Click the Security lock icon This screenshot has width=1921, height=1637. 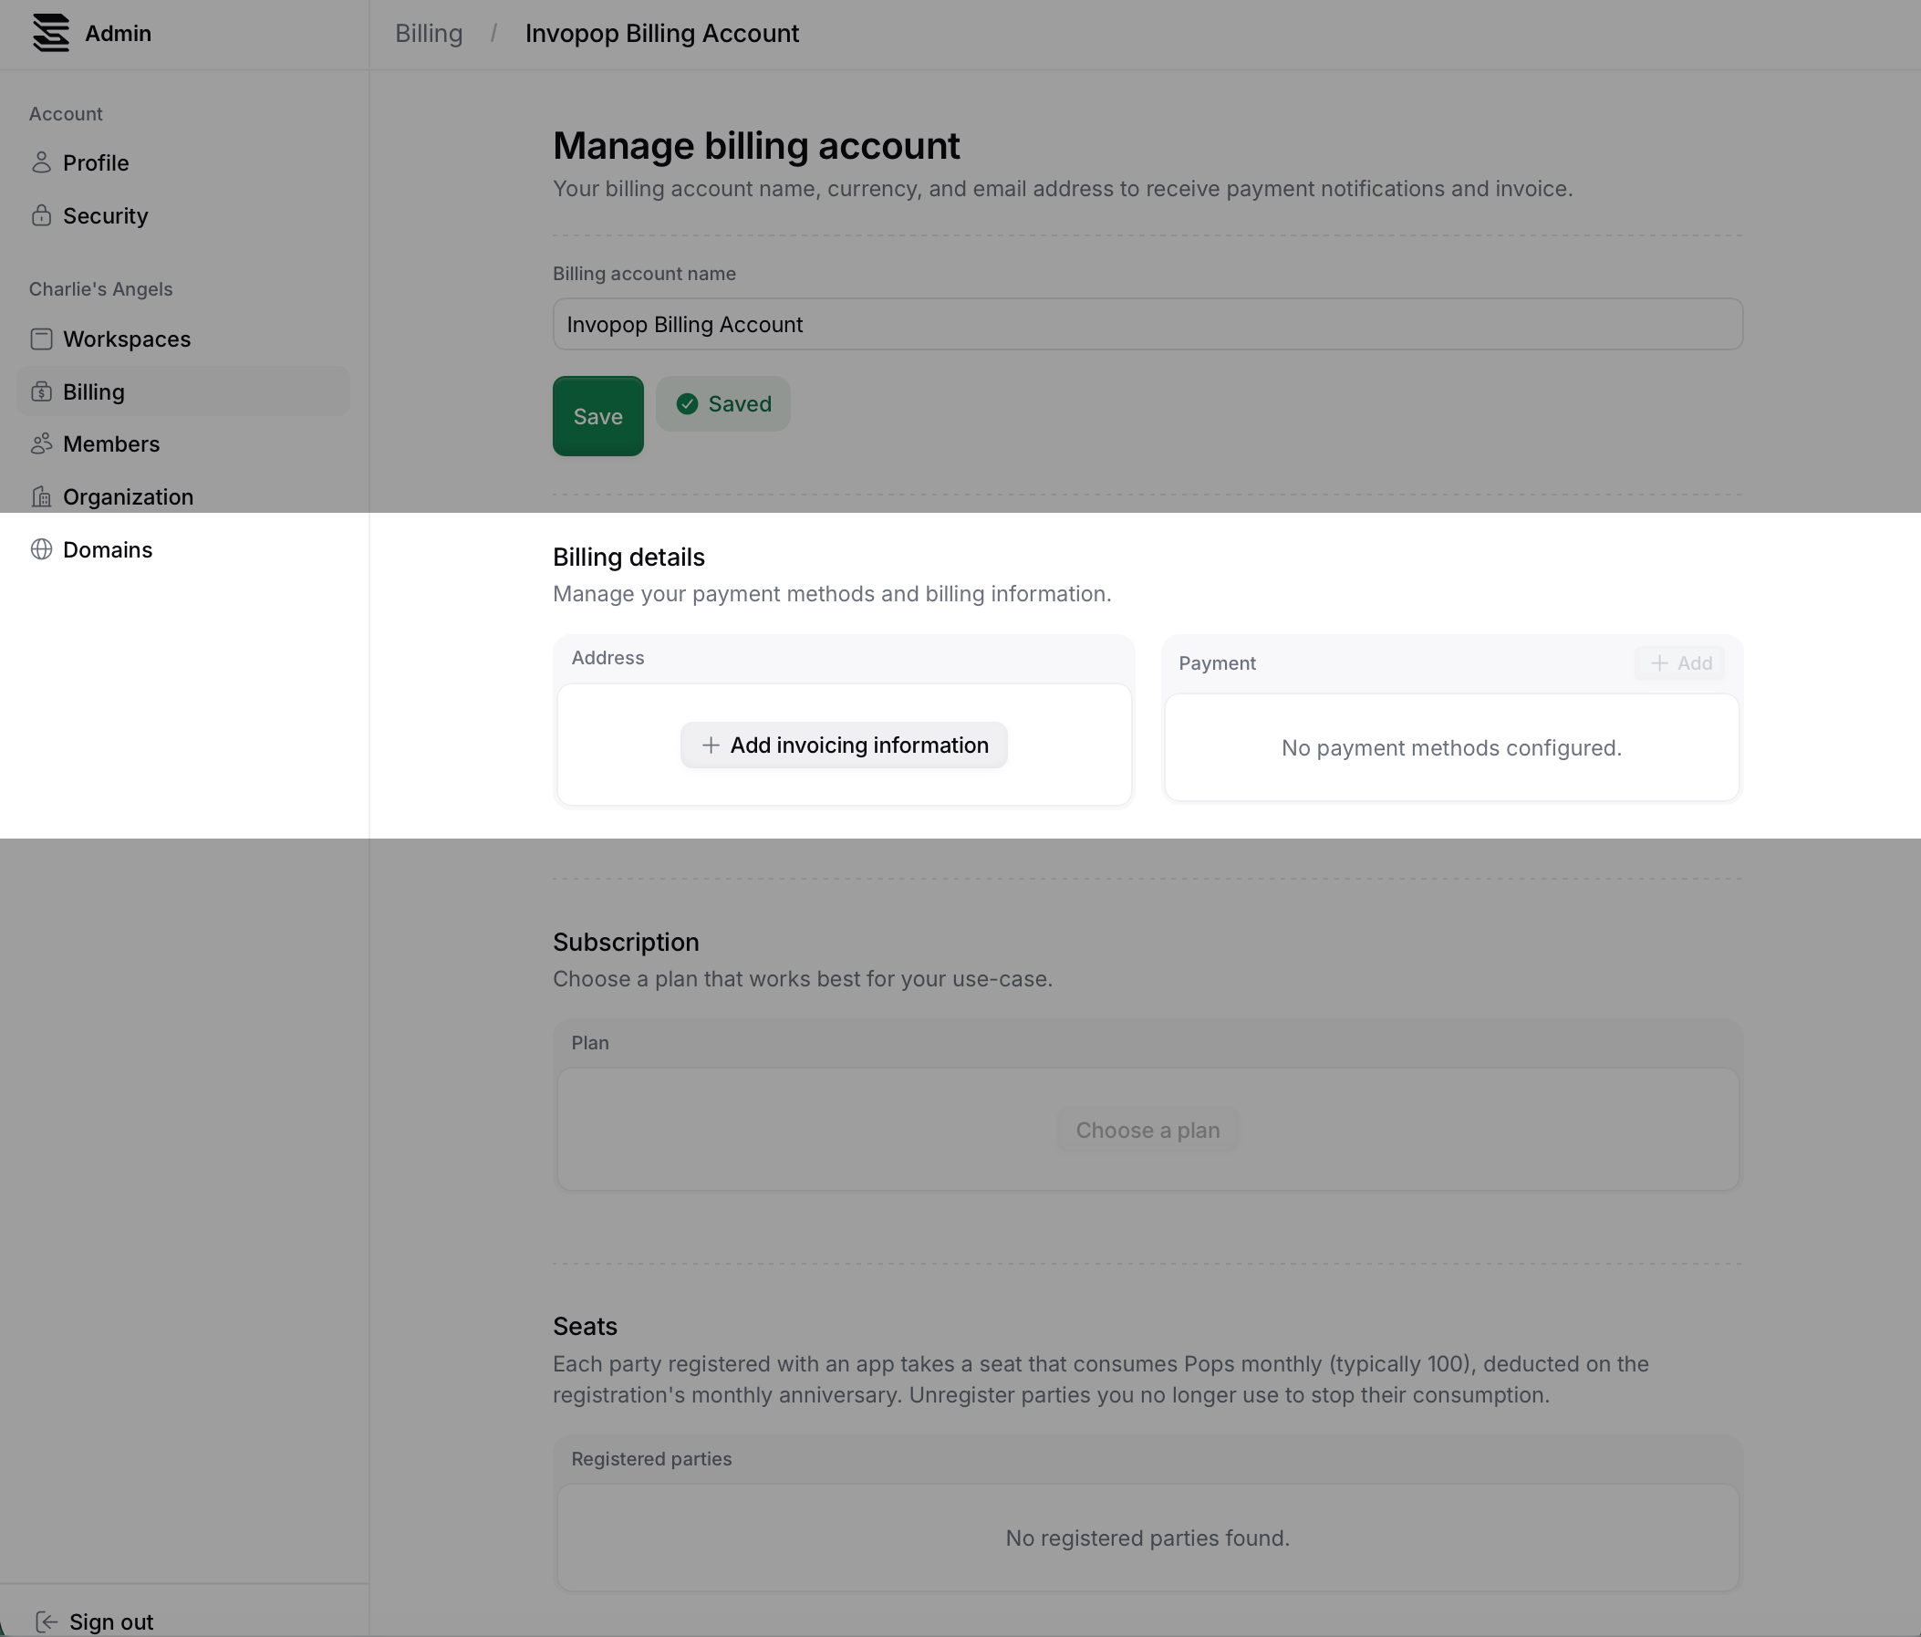(41, 215)
